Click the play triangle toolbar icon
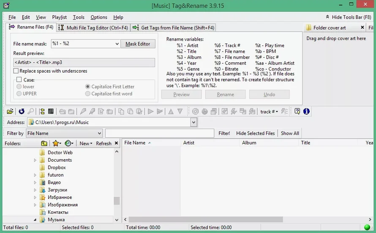 click(x=150, y=111)
